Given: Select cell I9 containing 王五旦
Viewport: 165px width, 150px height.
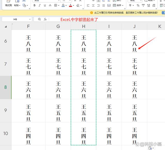Looking at the screenshot, I should [x=109, y=110].
